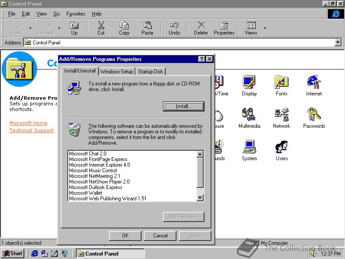Select Microsoft Web Publishing Wizard 1.51
345x259 pixels.
tap(132, 199)
